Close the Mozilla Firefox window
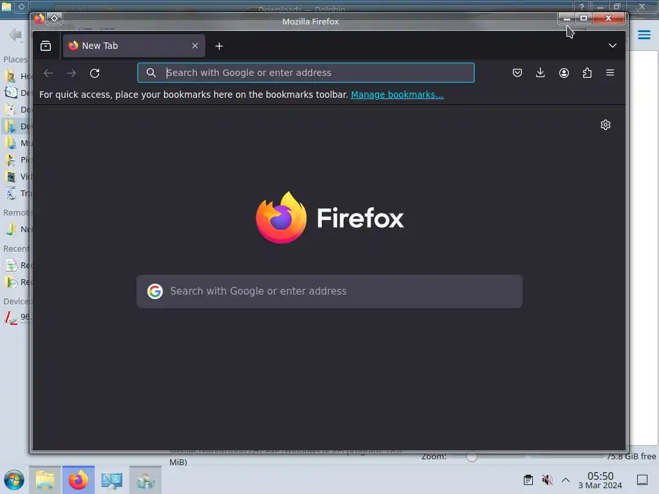 pyautogui.click(x=608, y=18)
